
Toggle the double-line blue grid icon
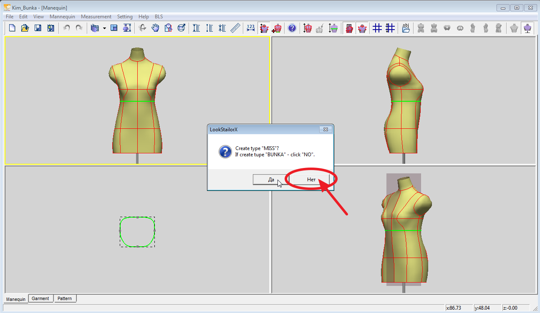point(390,28)
